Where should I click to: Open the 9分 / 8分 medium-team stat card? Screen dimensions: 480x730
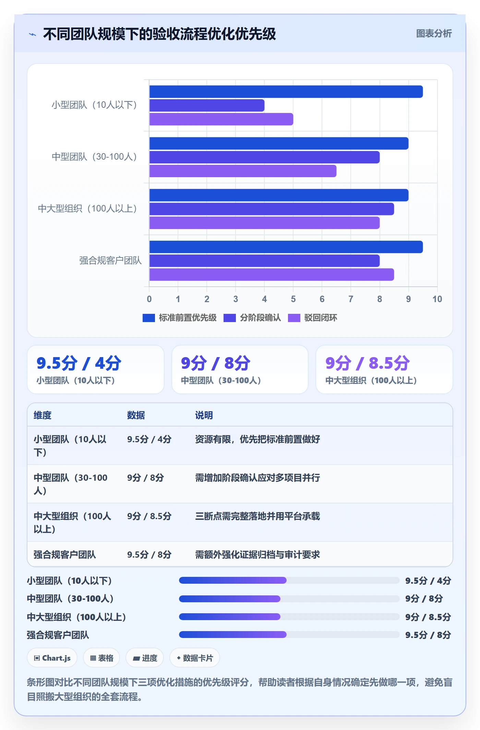[240, 369]
